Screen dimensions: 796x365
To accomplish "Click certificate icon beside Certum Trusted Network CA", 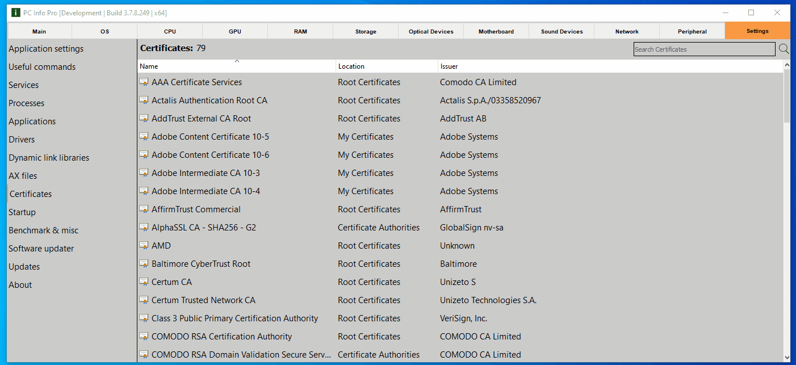I will (x=144, y=300).
